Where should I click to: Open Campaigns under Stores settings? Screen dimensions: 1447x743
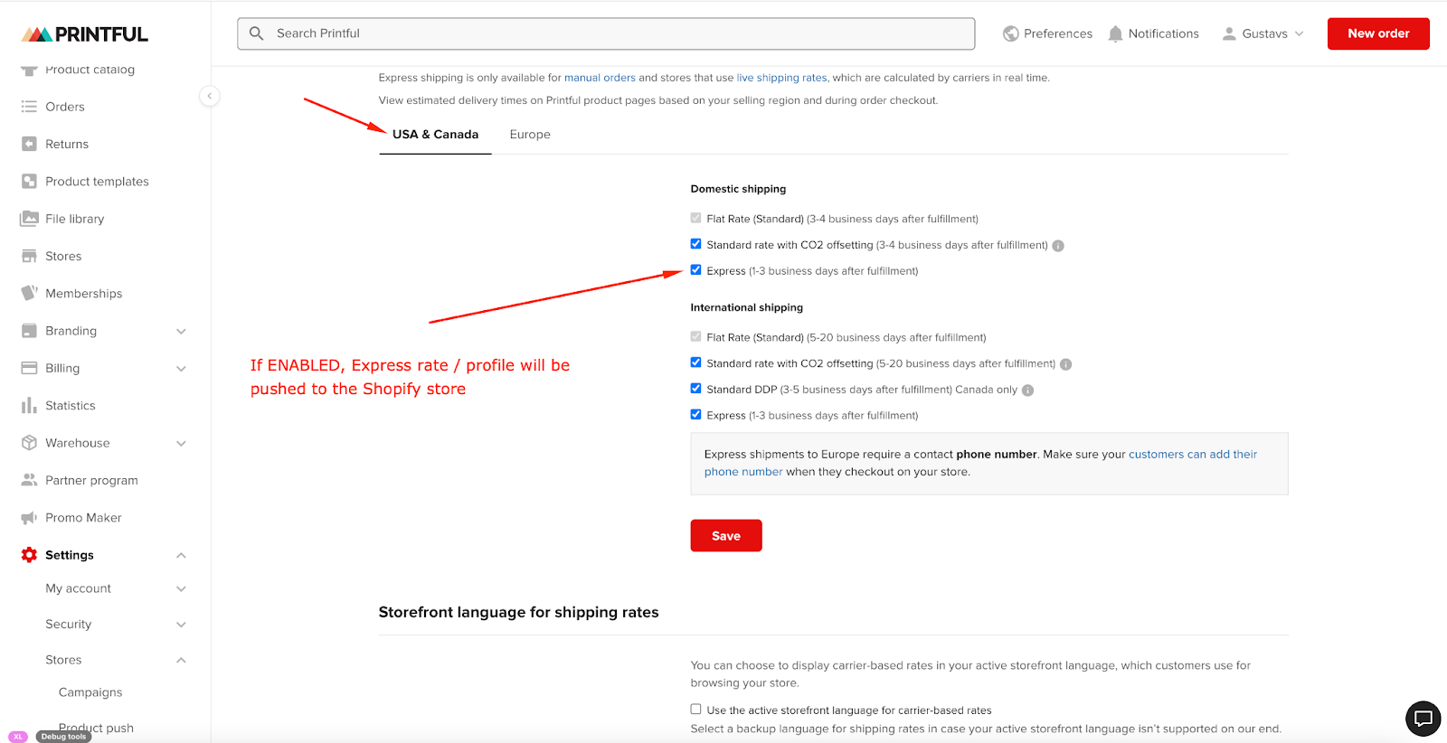(90, 692)
